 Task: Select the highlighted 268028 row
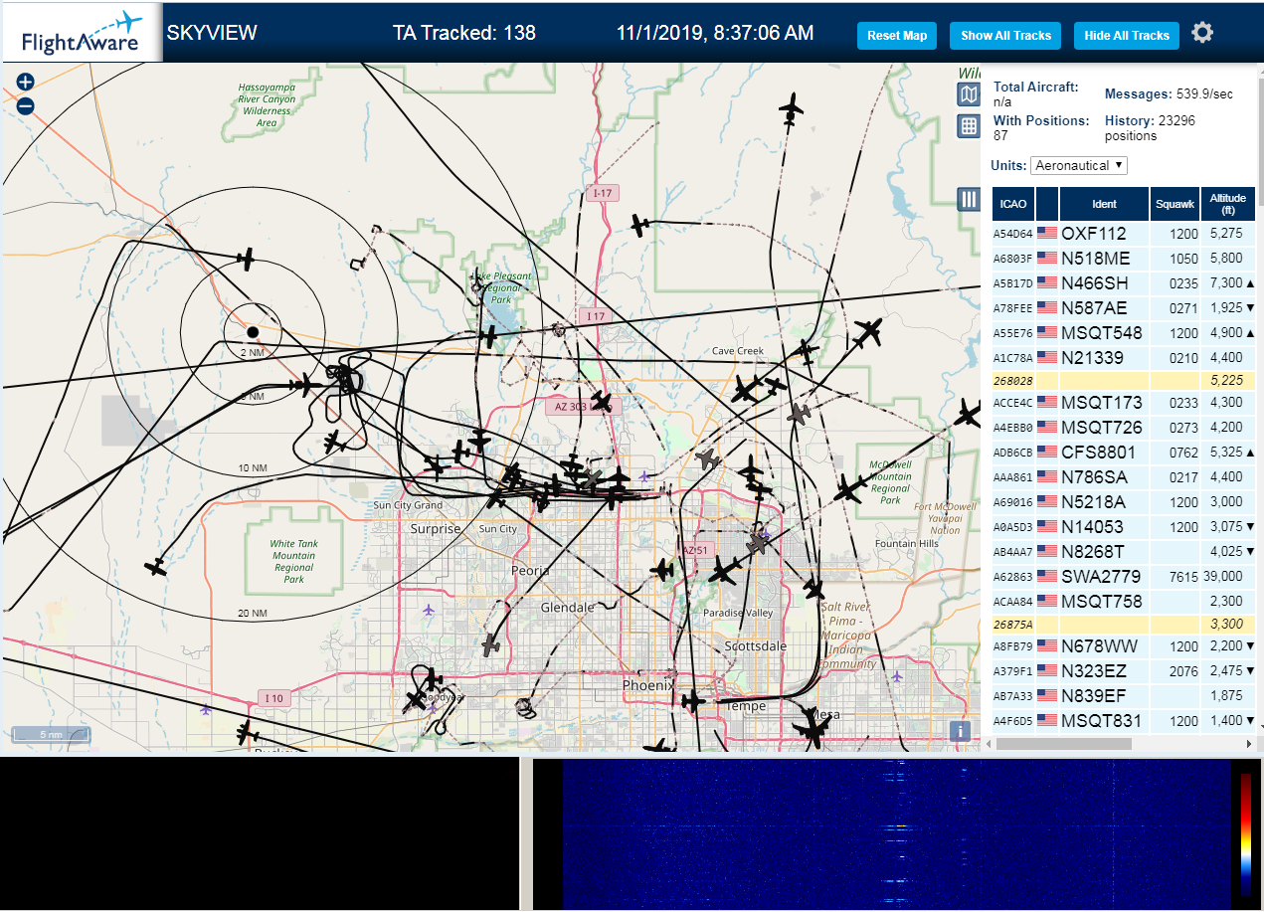pos(1123,380)
